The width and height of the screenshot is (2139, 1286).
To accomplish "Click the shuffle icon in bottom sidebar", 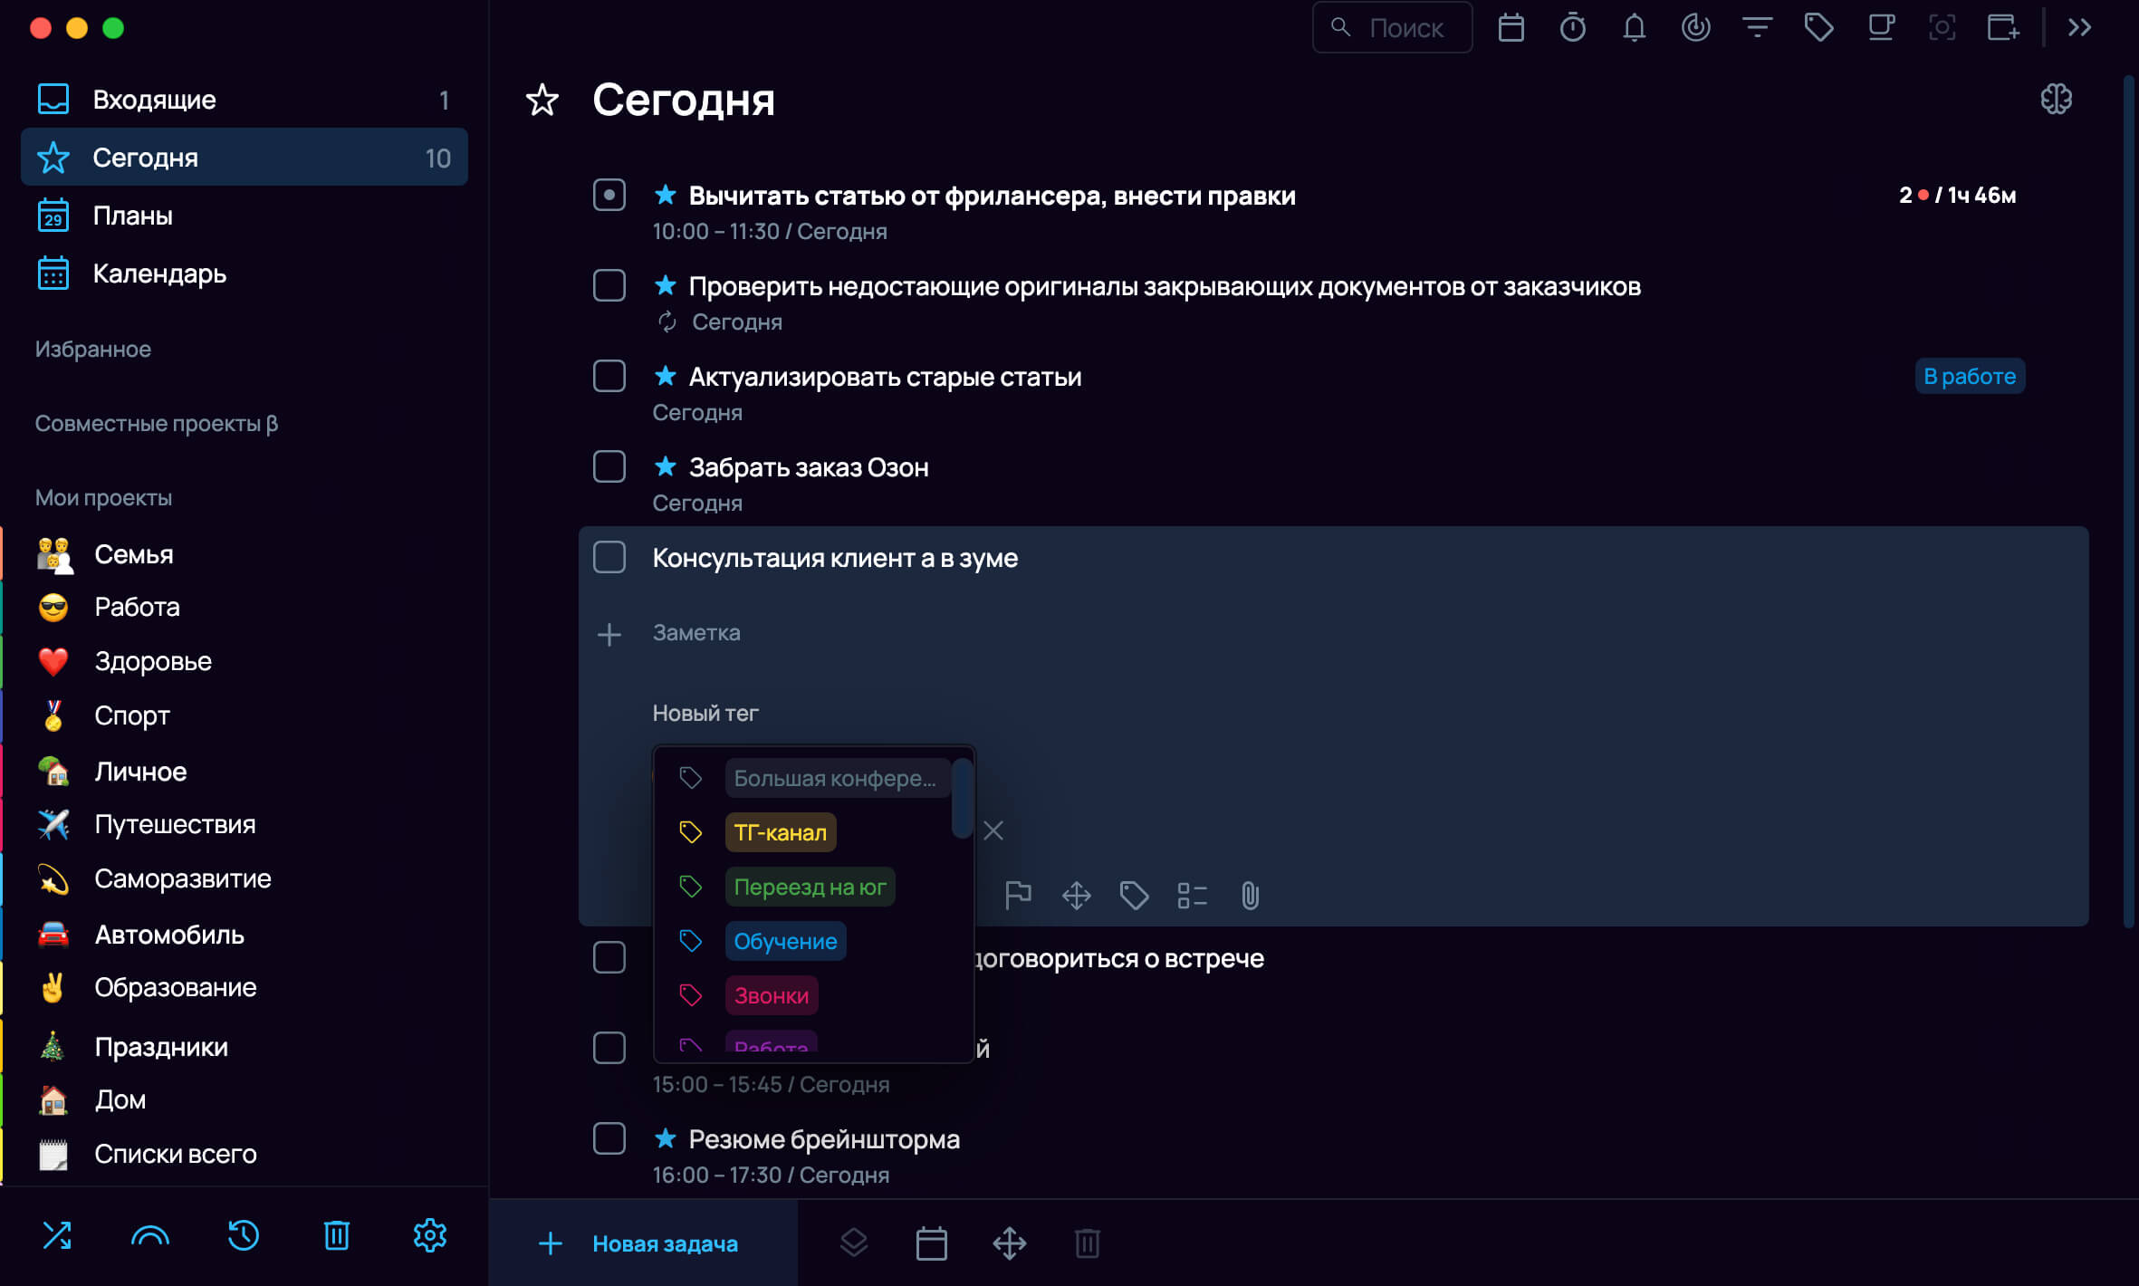I will (57, 1235).
